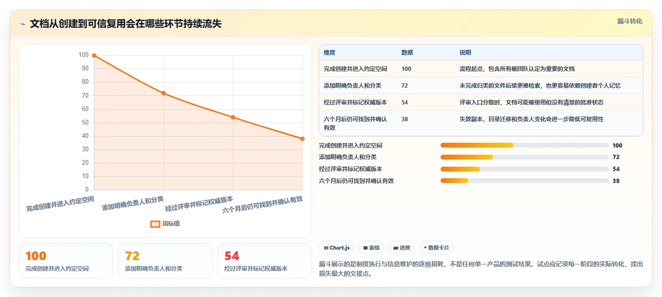Click the 添加明确负责人和分类 progress bar
Viewport: 662px width, 297px height.
(524, 157)
